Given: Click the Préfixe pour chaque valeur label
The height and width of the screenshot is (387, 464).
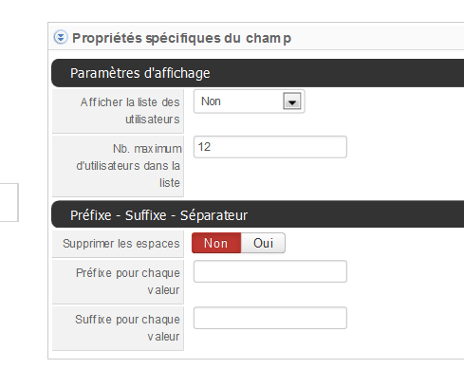Looking at the screenshot, I should [128, 282].
